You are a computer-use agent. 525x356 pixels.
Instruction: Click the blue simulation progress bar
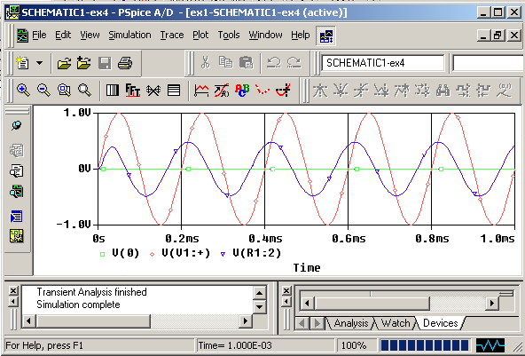425,345
